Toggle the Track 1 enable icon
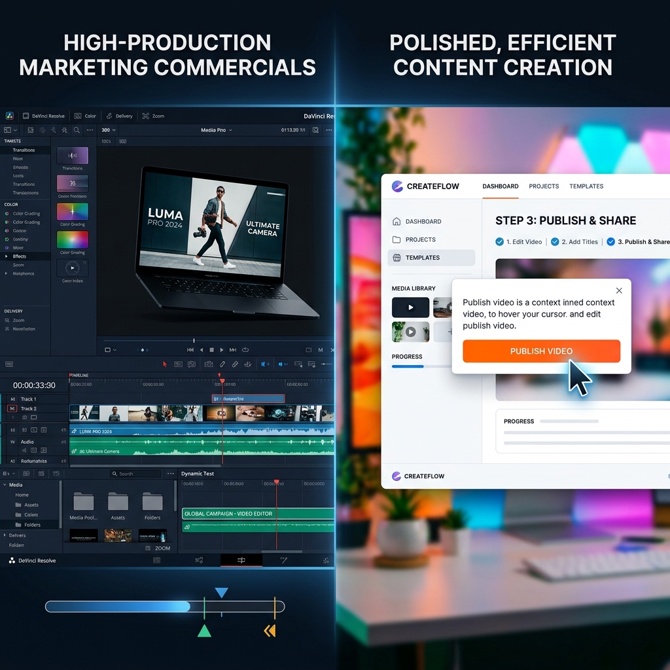Viewport: 670px width, 670px height. (13, 399)
